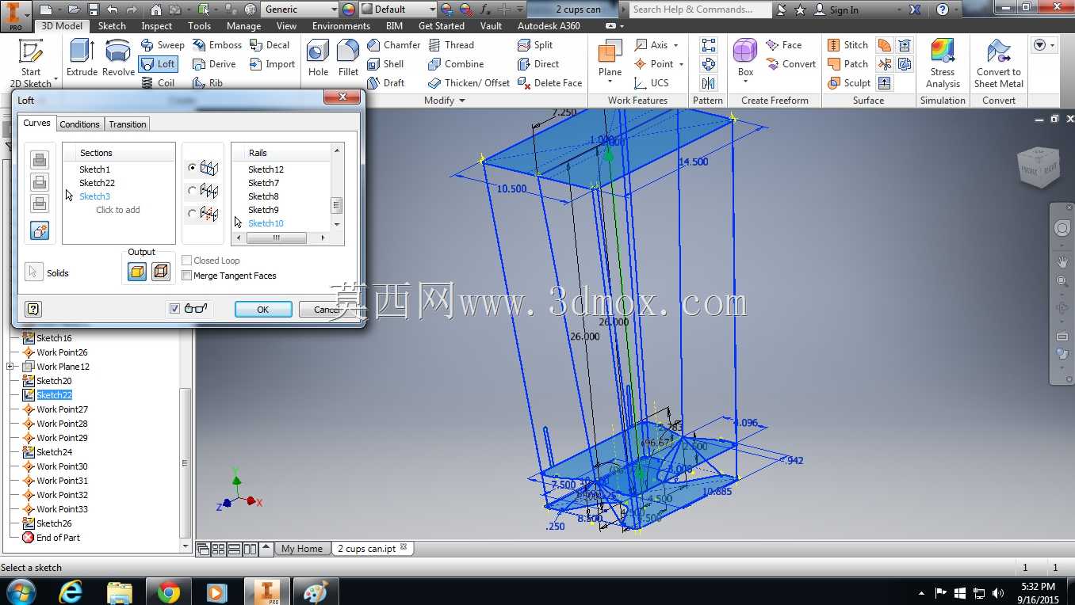Image resolution: width=1075 pixels, height=605 pixels.
Task: Expand the Box freeform dropdown
Action: coord(745,82)
